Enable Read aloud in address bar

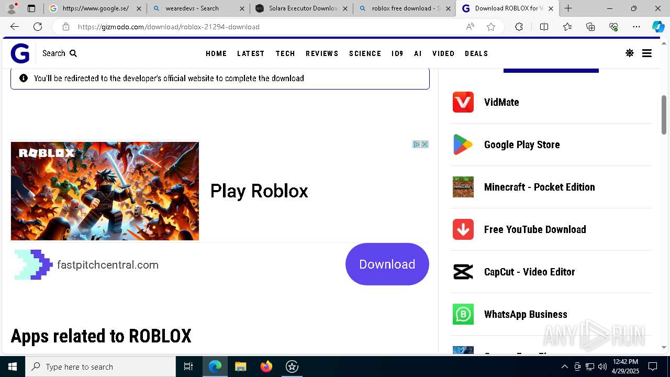coord(470,27)
